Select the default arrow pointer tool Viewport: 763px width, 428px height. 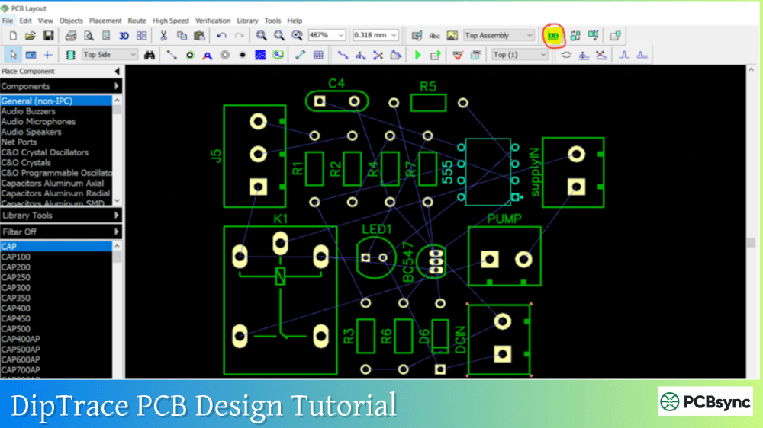click(13, 55)
